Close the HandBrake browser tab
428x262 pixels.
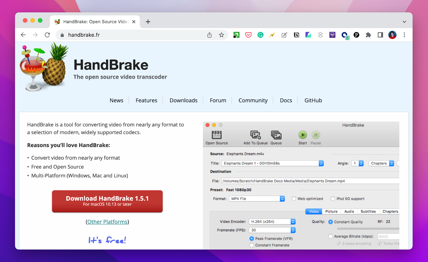(134, 22)
